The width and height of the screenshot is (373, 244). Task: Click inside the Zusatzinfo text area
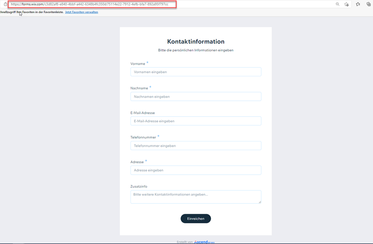[x=196, y=195]
